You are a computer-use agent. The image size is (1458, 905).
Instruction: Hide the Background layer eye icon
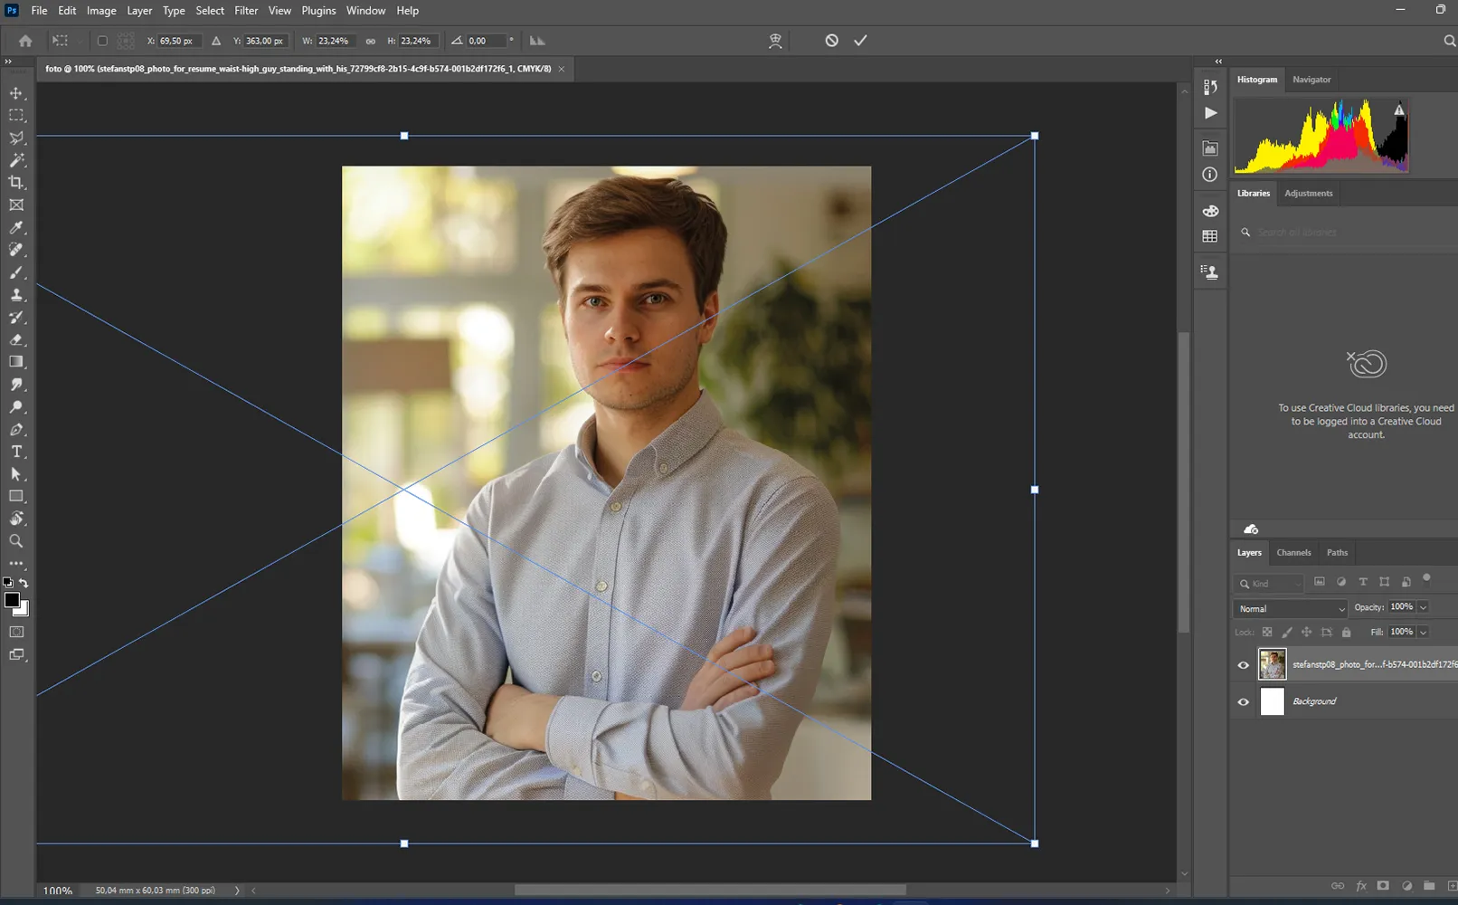pos(1244,701)
